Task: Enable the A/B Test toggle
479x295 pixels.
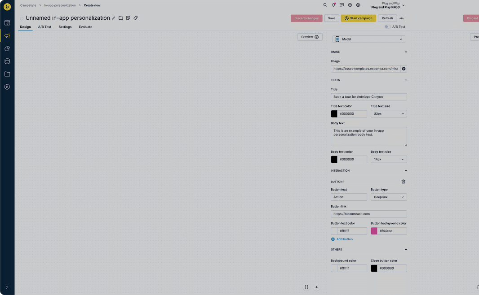Action: pos(387,27)
